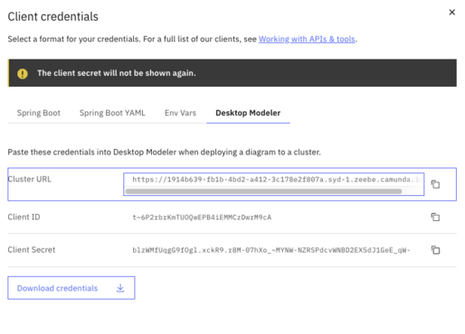Close the Client credentials dialog
The image size is (465, 334).
(x=451, y=13)
